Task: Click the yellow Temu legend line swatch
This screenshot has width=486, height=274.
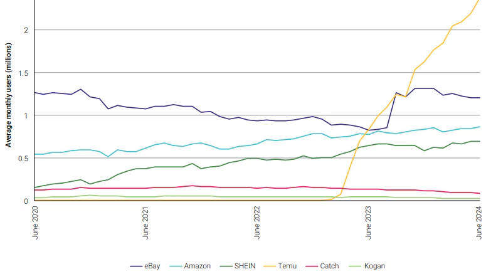Action: (x=270, y=266)
